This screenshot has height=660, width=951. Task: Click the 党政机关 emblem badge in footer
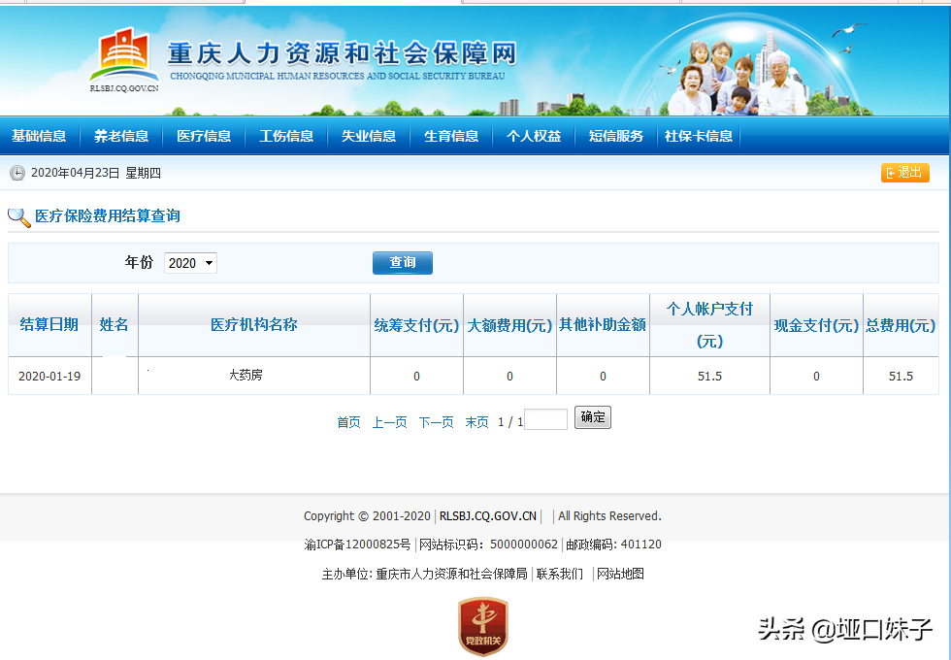point(483,626)
